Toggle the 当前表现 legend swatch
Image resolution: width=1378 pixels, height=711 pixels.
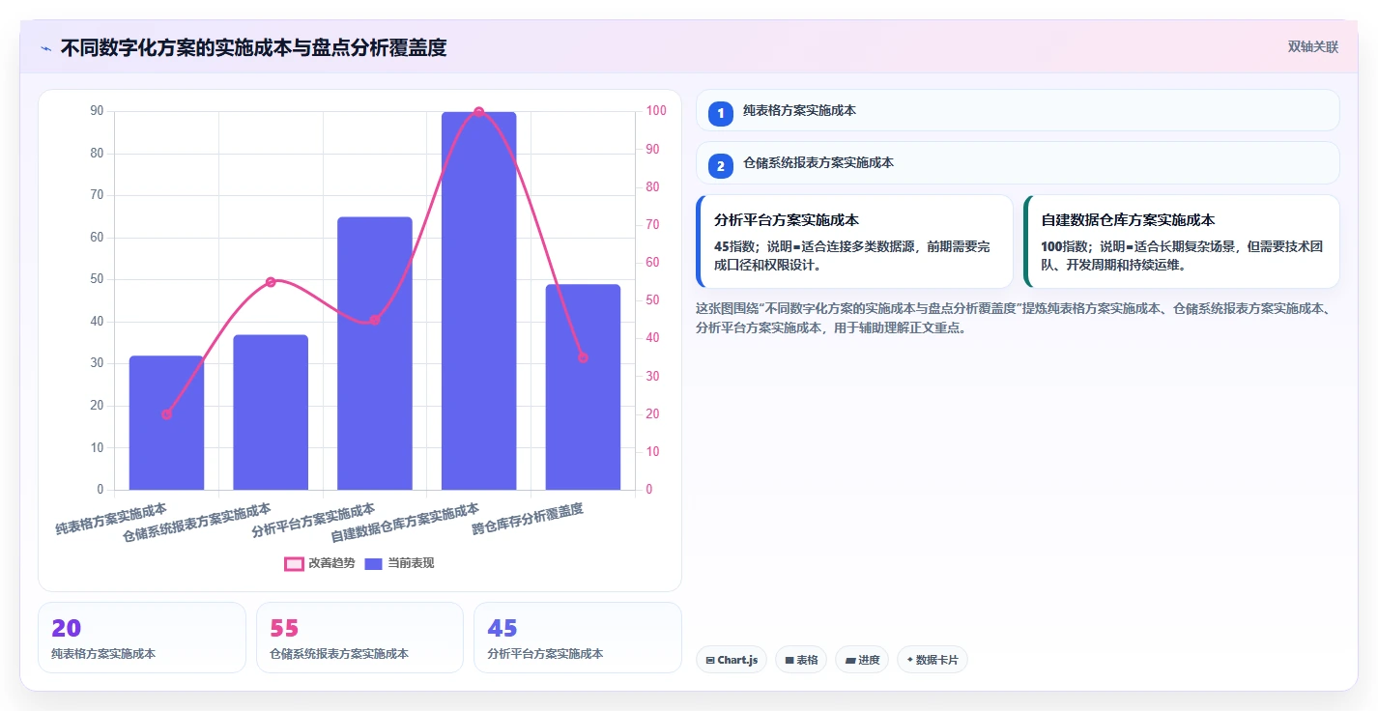click(374, 563)
